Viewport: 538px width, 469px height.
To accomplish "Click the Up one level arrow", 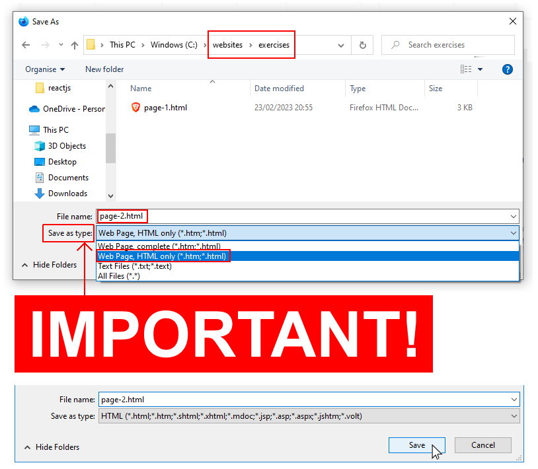I will point(74,45).
